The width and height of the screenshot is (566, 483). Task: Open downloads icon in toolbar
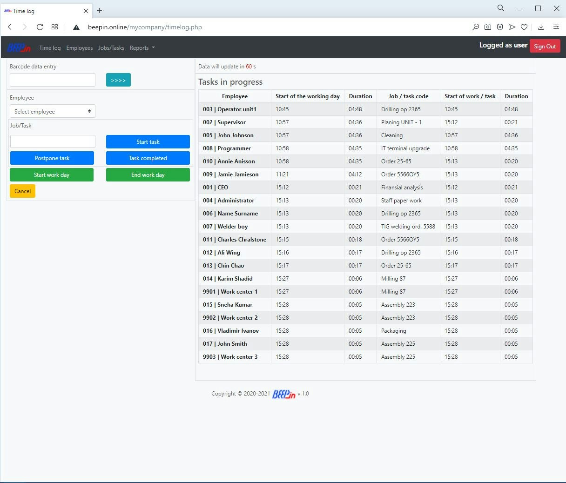tap(541, 27)
